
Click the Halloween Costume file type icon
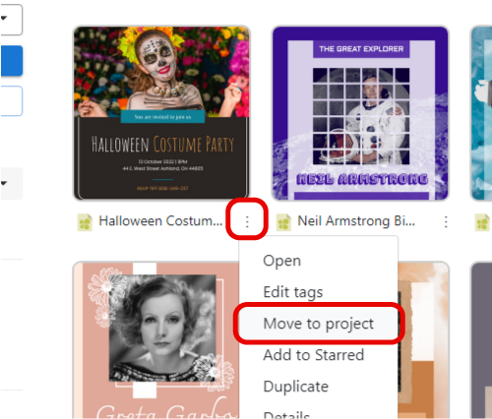85,222
